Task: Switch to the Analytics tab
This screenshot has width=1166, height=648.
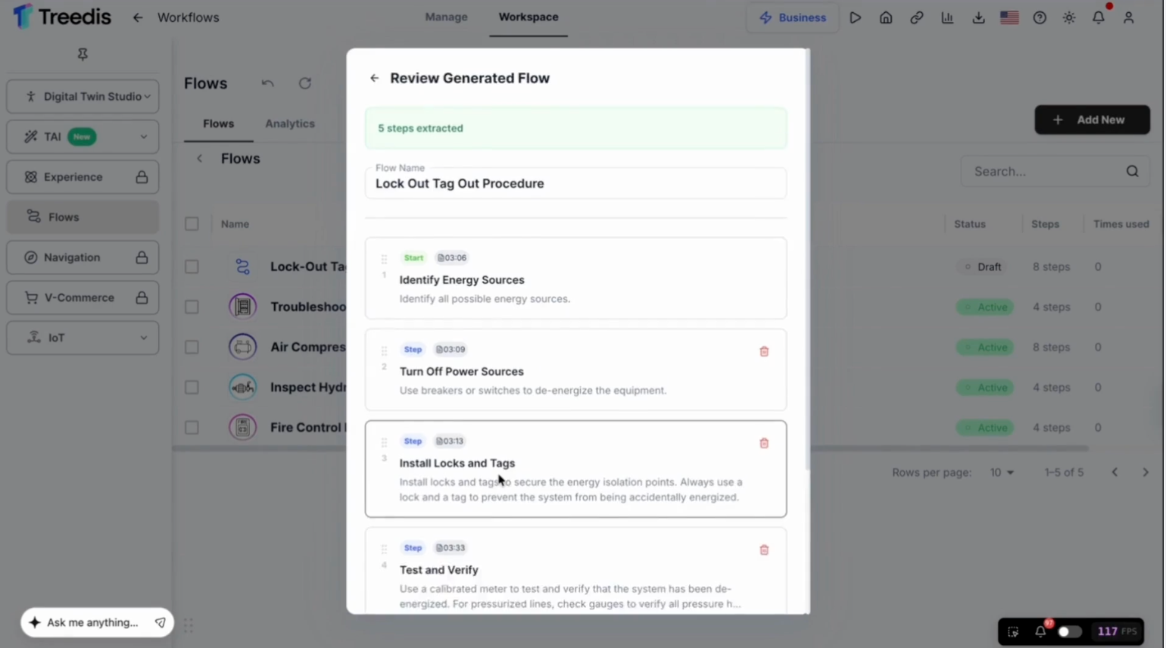Action: [290, 124]
